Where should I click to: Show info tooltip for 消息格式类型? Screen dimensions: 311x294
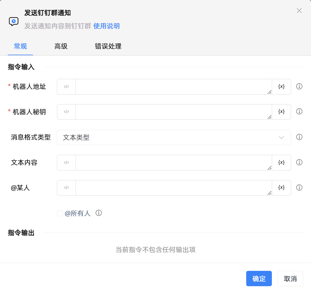pyautogui.click(x=299, y=137)
